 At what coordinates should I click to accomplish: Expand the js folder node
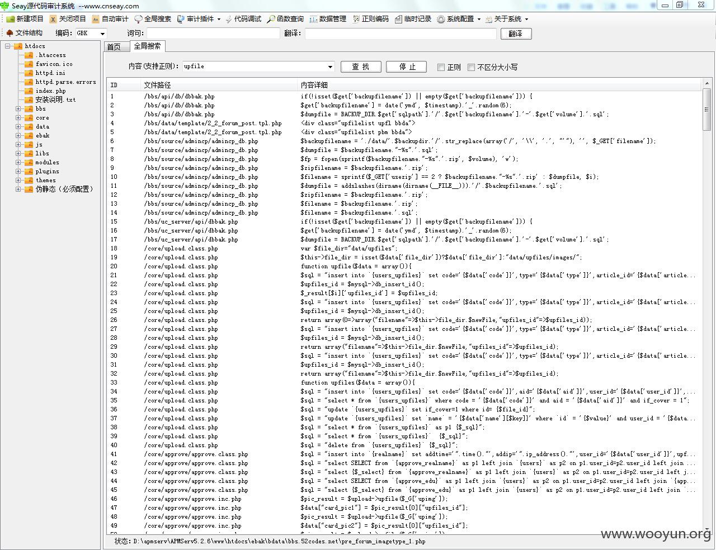pos(18,145)
